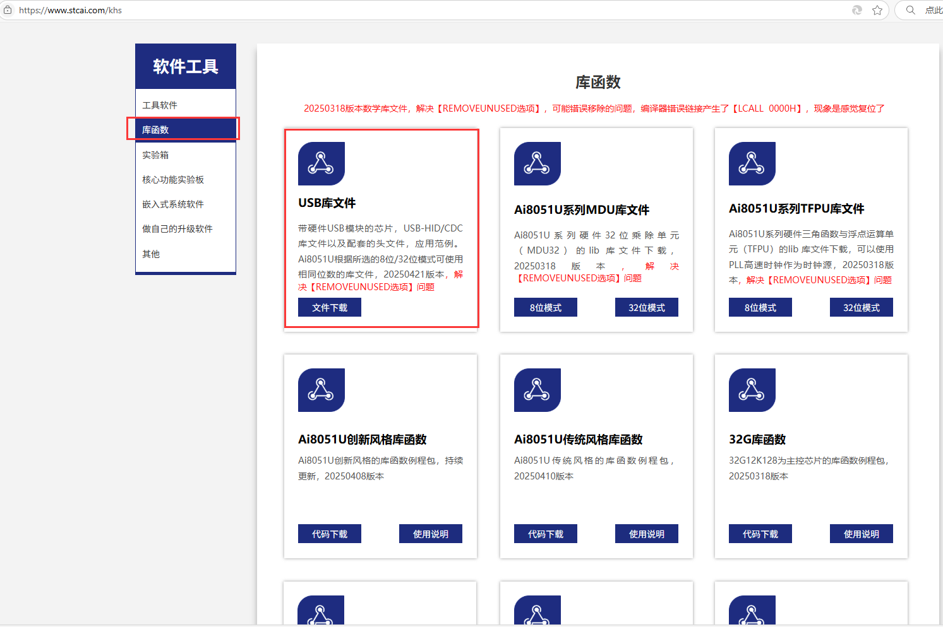Click 使用说明 for 32G库函数
Screen dimensions: 943x627
click(x=862, y=534)
